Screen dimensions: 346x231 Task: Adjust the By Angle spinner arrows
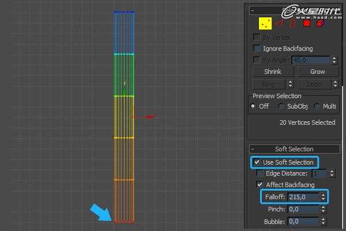pos(334,60)
